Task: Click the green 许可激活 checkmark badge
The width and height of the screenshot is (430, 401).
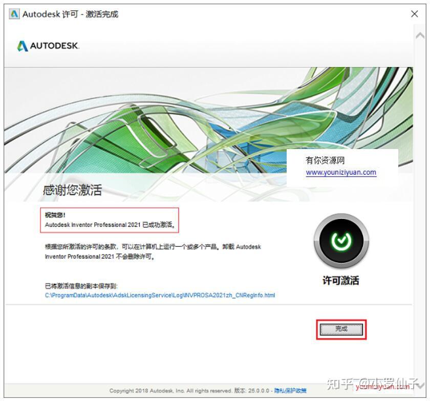Action: click(341, 241)
